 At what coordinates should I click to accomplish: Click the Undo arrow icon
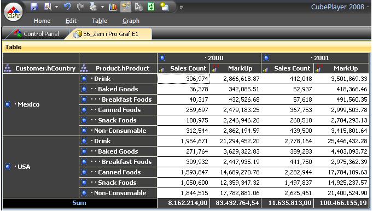(68, 7)
